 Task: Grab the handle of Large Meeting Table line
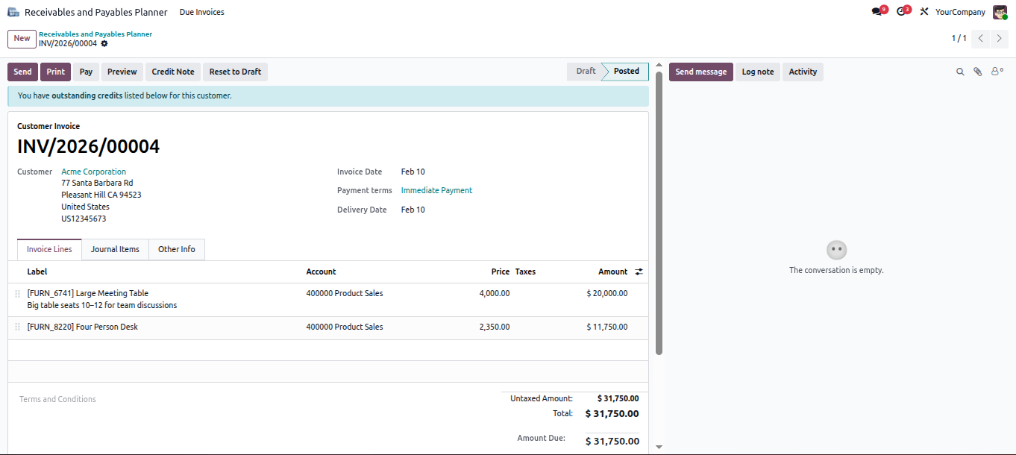pos(18,294)
